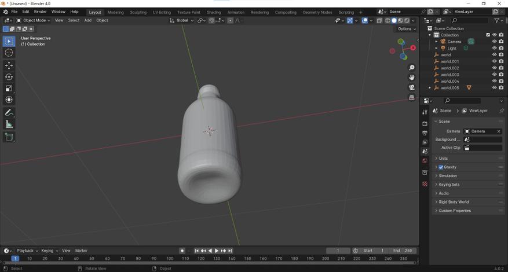The image size is (508, 272).
Task: Zoom the viewport with magnifier icon
Action: [x=412, y=68]
